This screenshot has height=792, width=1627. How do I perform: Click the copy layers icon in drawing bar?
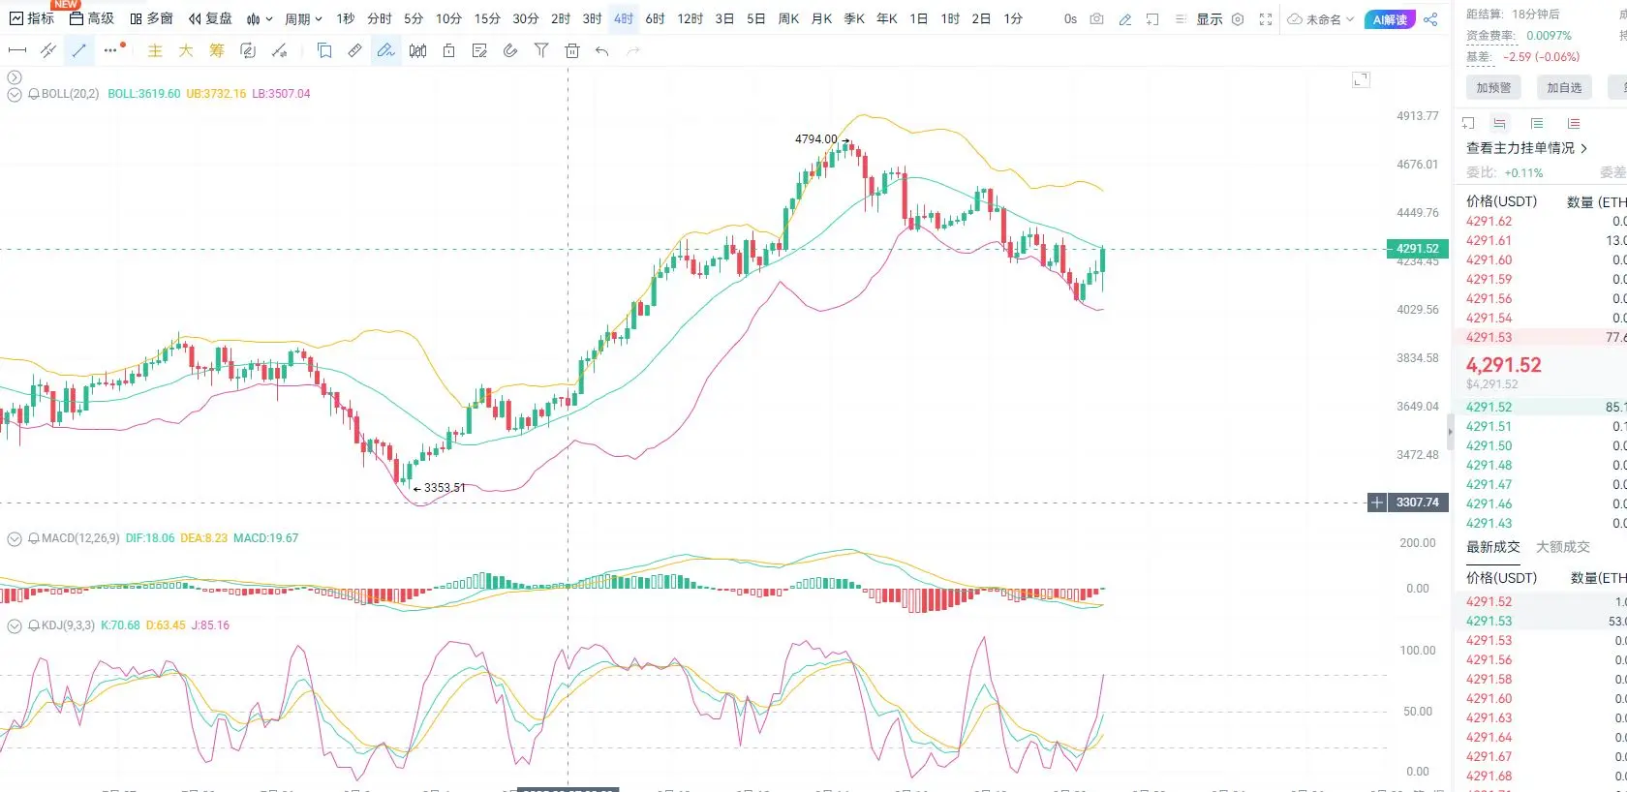pos(324,50)
